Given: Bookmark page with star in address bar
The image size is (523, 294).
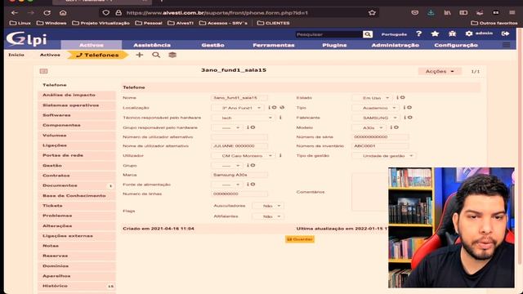Looking at the screenshot, I should (x=372, y=13).
